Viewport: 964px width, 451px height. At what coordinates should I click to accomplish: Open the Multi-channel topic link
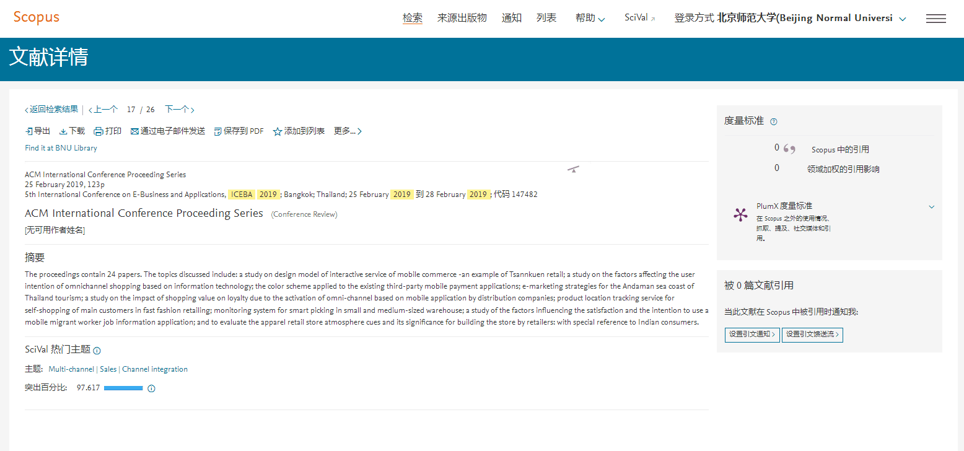click(x=71, y=369)
